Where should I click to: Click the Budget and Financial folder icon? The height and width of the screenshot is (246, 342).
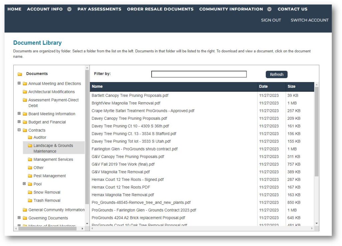(25, 122)
